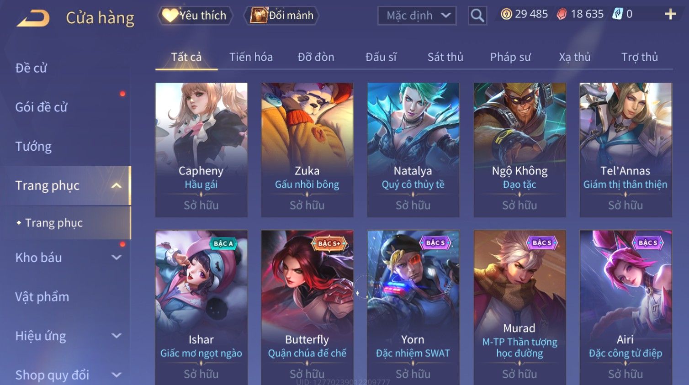Select the Tiến hóa tab
The height and width of the screenshot is (385, 689).
(251, 57)
